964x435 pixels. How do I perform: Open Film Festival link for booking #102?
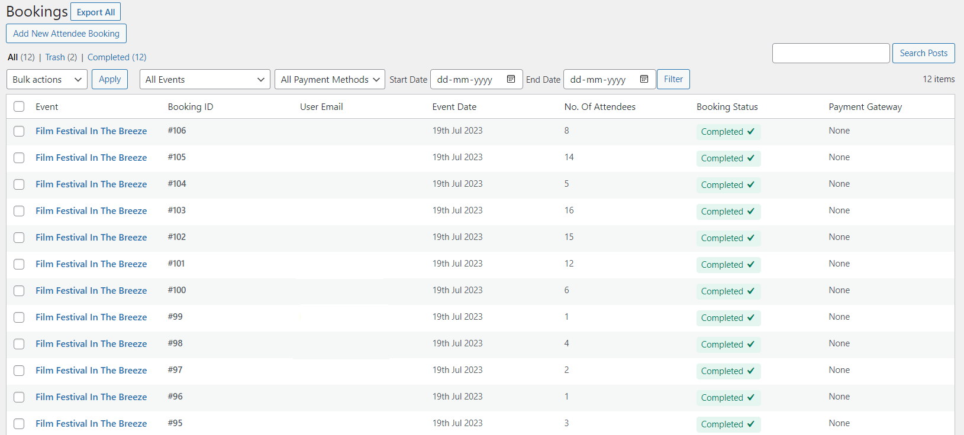click(x=91, y=238)
